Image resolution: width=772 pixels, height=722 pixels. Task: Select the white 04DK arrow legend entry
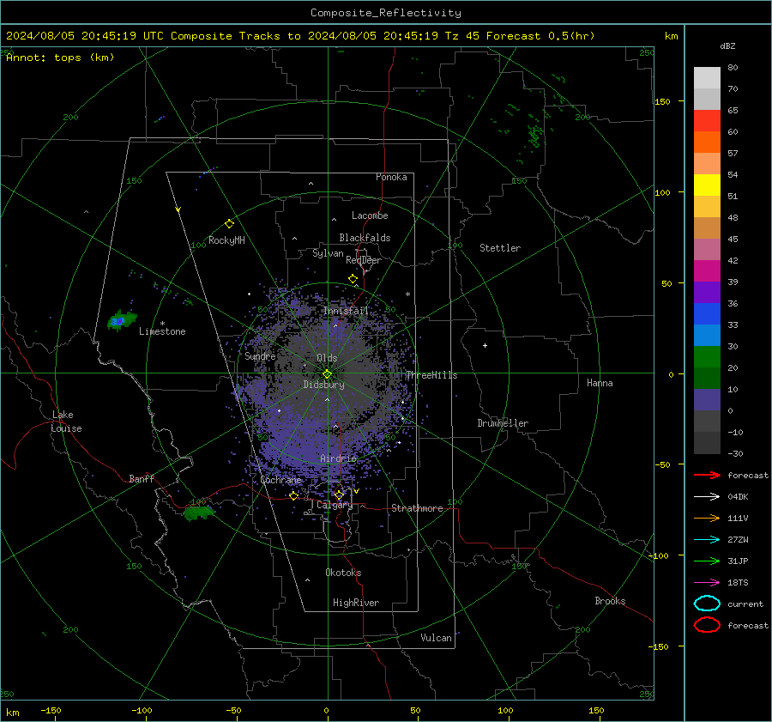click(707, 496)
